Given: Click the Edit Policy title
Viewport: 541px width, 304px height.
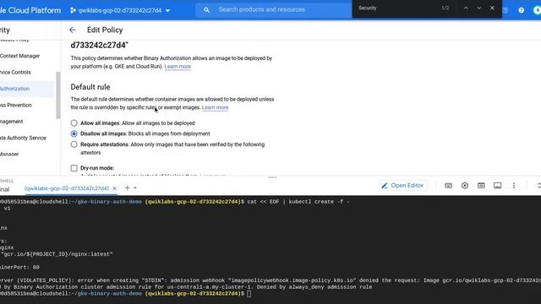Looking at the screenshot, I should pyautogui.click(x=105, y=30).
